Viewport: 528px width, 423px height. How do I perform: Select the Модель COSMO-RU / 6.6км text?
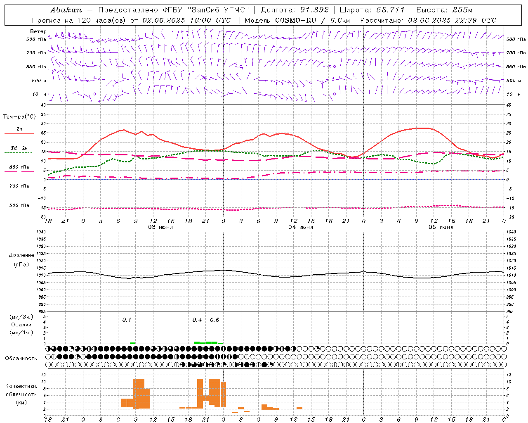pos(297,20)
